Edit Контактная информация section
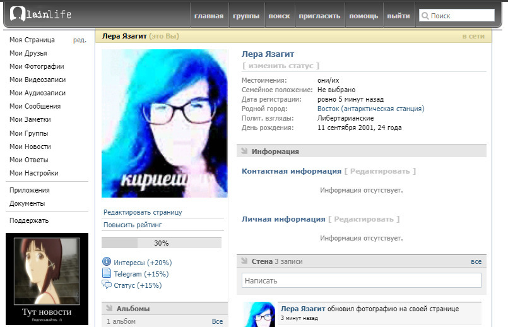This screenshot has width=508, height=327. pos(380,171)
